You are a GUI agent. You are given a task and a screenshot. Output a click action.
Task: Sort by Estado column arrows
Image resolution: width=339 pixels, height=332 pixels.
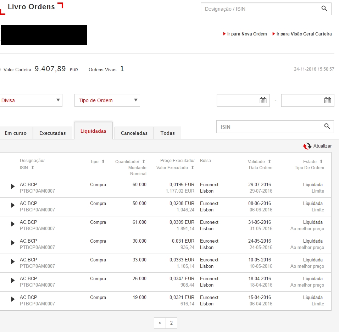point(321,162)
